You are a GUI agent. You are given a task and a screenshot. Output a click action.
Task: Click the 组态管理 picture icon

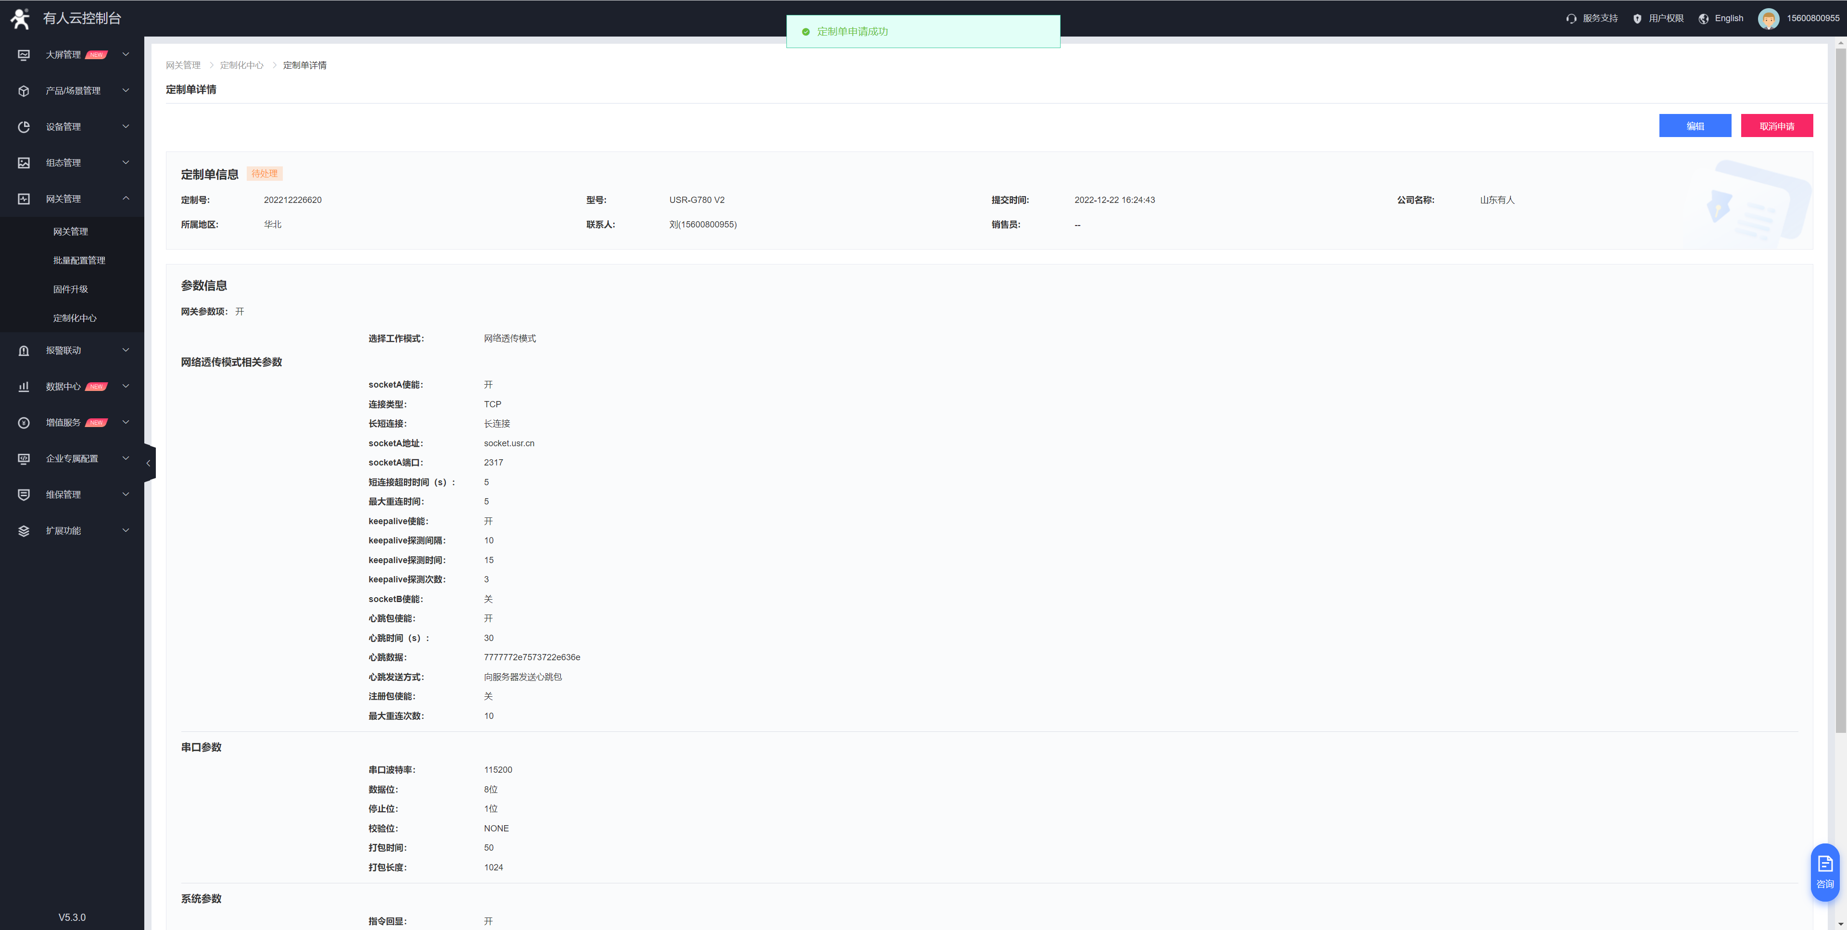point(24,163)
